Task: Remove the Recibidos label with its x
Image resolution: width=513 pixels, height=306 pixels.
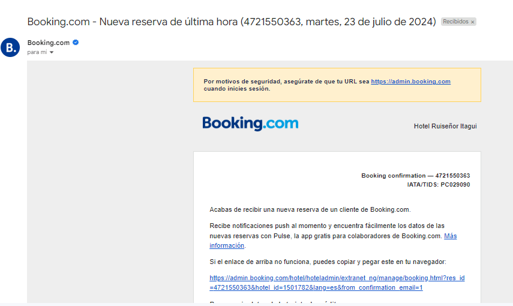Action: (x=472, y=22)
